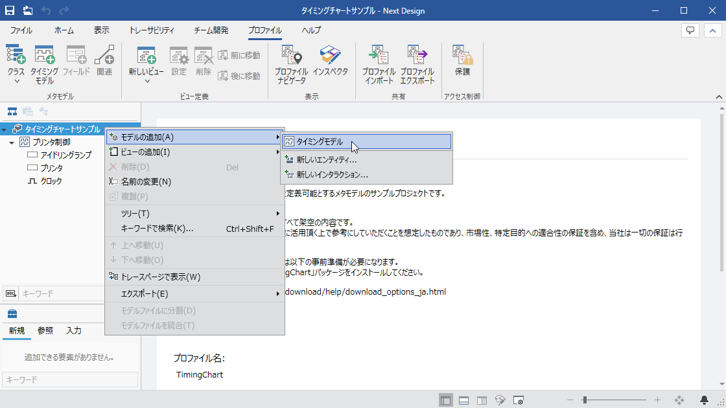726x408 pixels.
Task: Click the feedback speech bubble icon
Action: tap(690, 30)
